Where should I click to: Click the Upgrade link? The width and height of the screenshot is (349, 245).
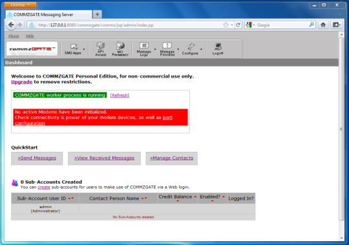point(22,82)
